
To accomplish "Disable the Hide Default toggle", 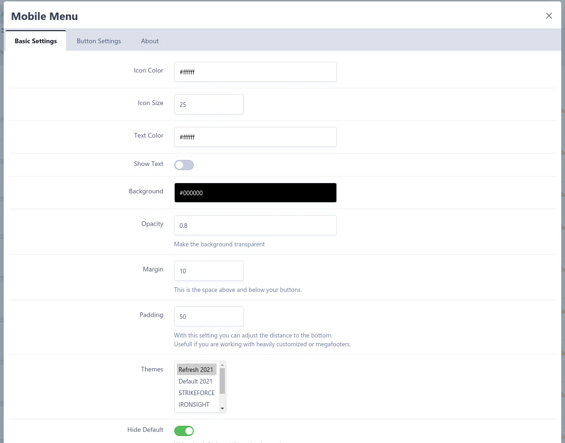I will pyautogui.click(x=184, y=431).
